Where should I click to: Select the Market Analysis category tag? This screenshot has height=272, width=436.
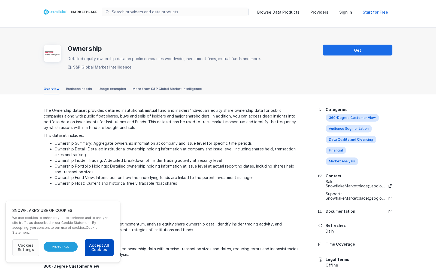pyautogui.click(x=342, y=161)
